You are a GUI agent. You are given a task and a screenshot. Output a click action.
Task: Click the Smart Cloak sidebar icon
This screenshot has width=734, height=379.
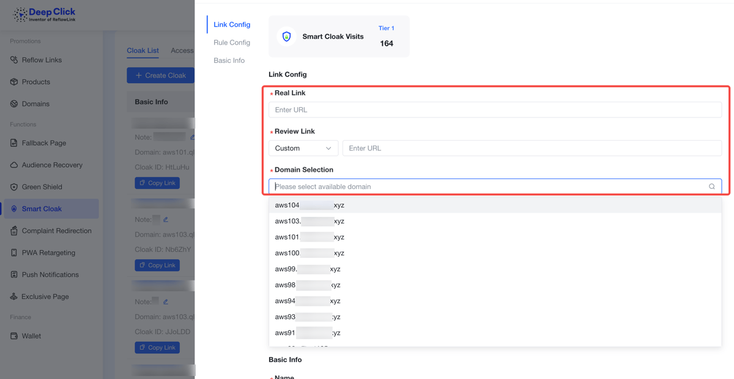click(14, 209)
